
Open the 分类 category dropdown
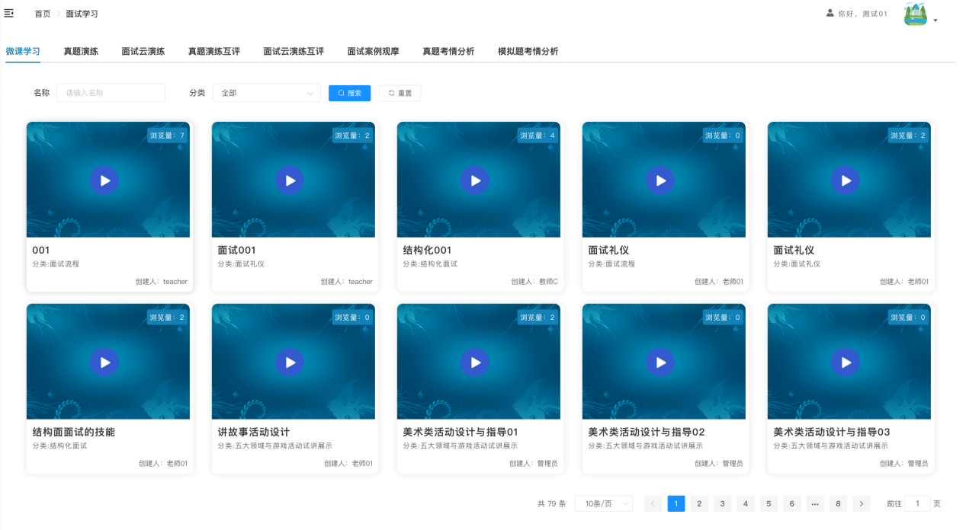[266, 93]
